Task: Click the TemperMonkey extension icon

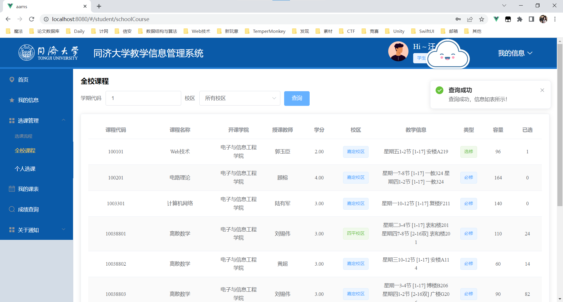Action: tap(508, 19)
